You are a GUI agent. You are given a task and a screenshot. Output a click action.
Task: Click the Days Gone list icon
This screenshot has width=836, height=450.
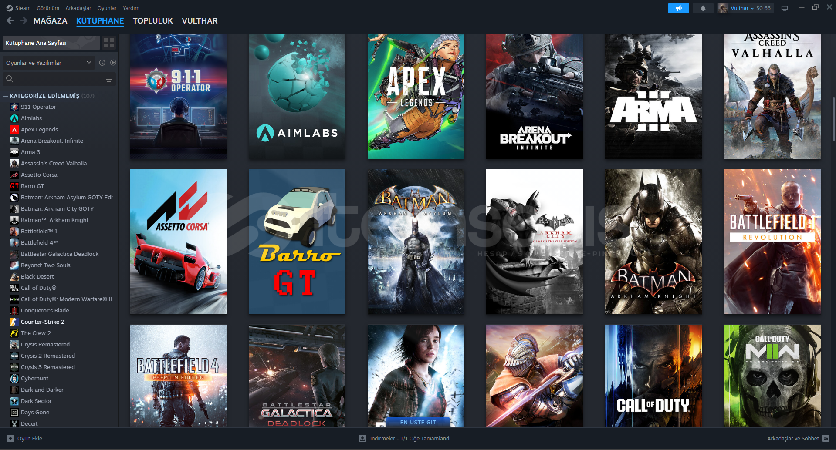coord(14,413)
